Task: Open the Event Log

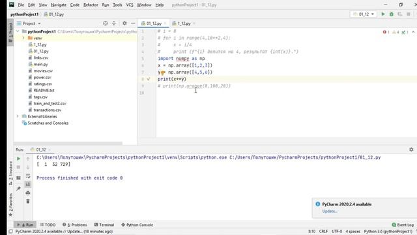Action: click(x=403, y=225)
